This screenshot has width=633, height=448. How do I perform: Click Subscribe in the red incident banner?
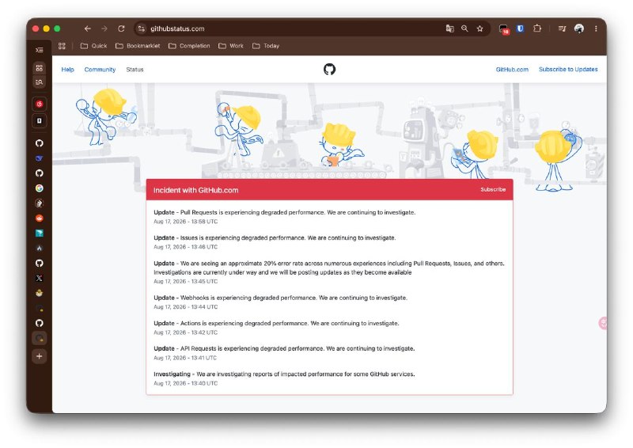[493, 189]
